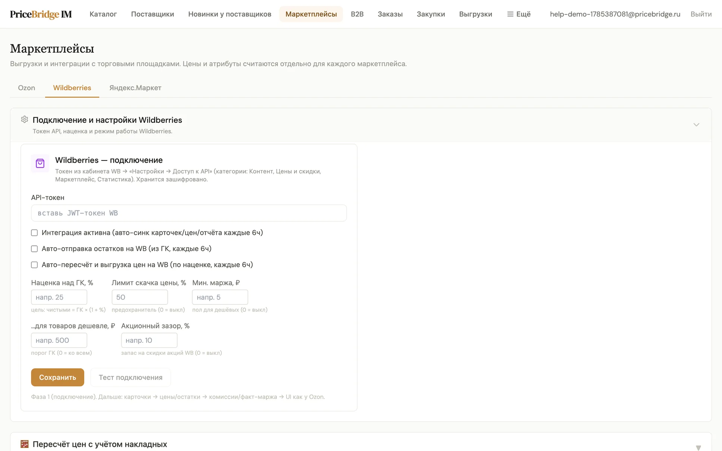Screen dimensions: 722x451
Task: Click the account email help-demo address
Action: coord(615,14)
